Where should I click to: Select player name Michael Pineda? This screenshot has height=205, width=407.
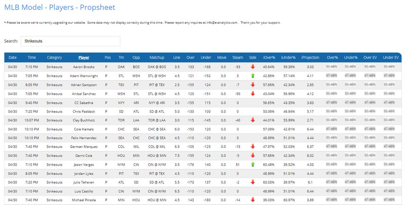pyautogui.click(x=84, y=200)
